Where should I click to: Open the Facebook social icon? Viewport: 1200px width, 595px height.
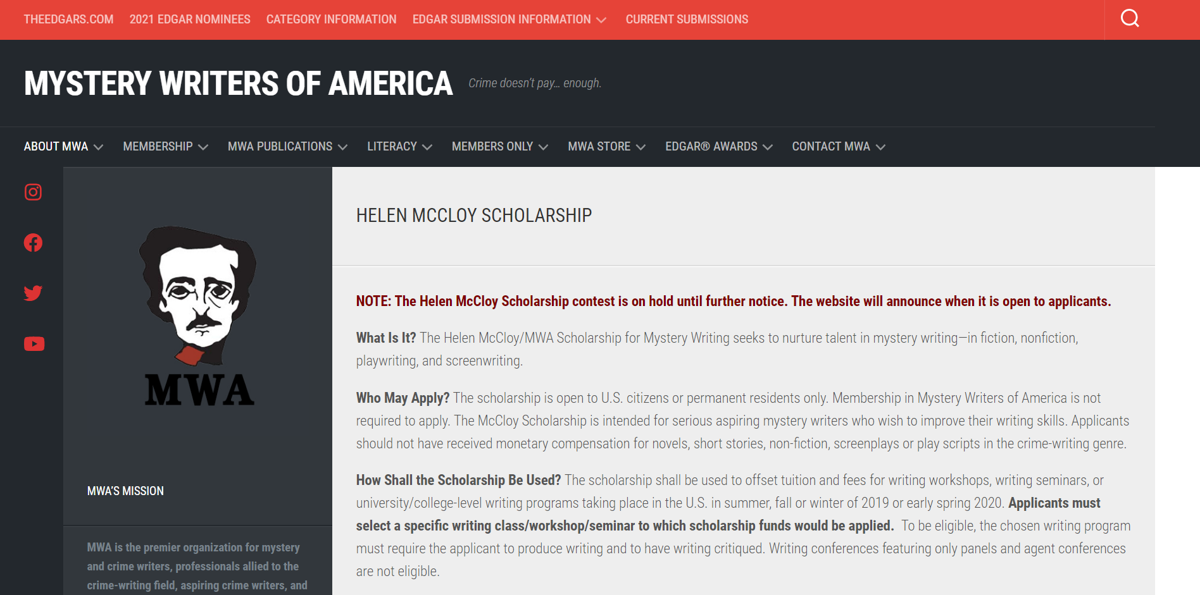coord(33,242)
